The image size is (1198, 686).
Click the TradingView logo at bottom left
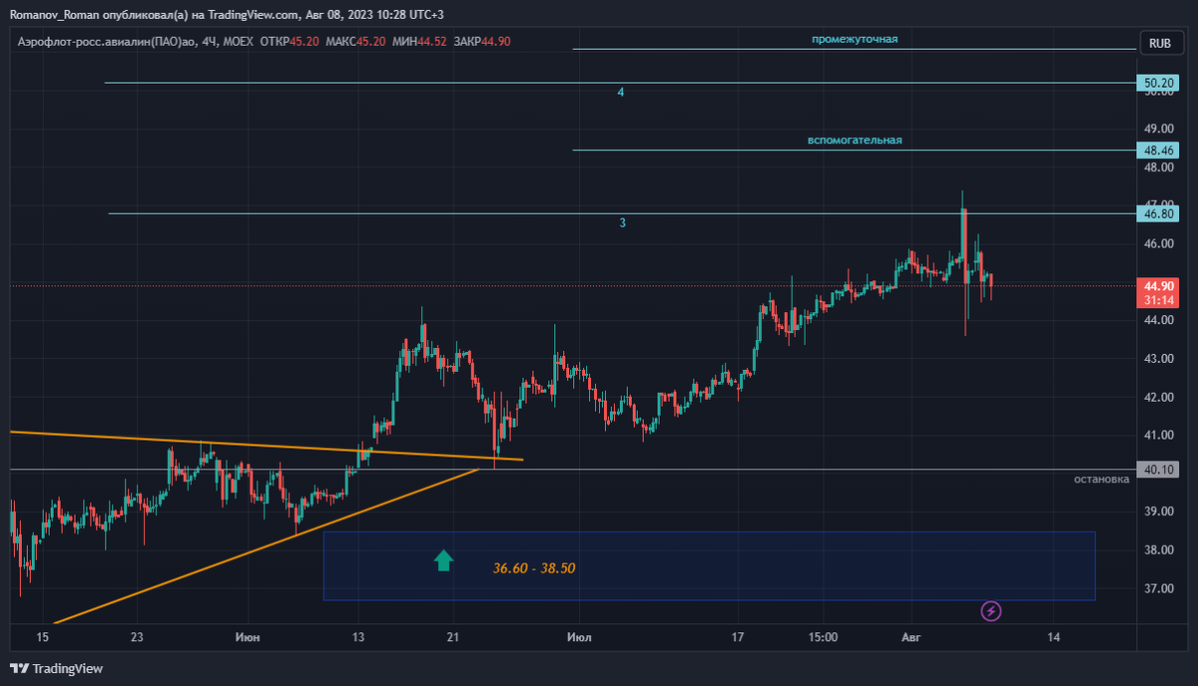(57, 668)
